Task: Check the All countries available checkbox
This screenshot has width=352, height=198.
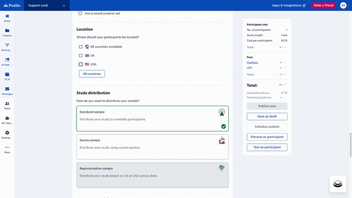Action: pyautogui.click(x=81, y=47)
